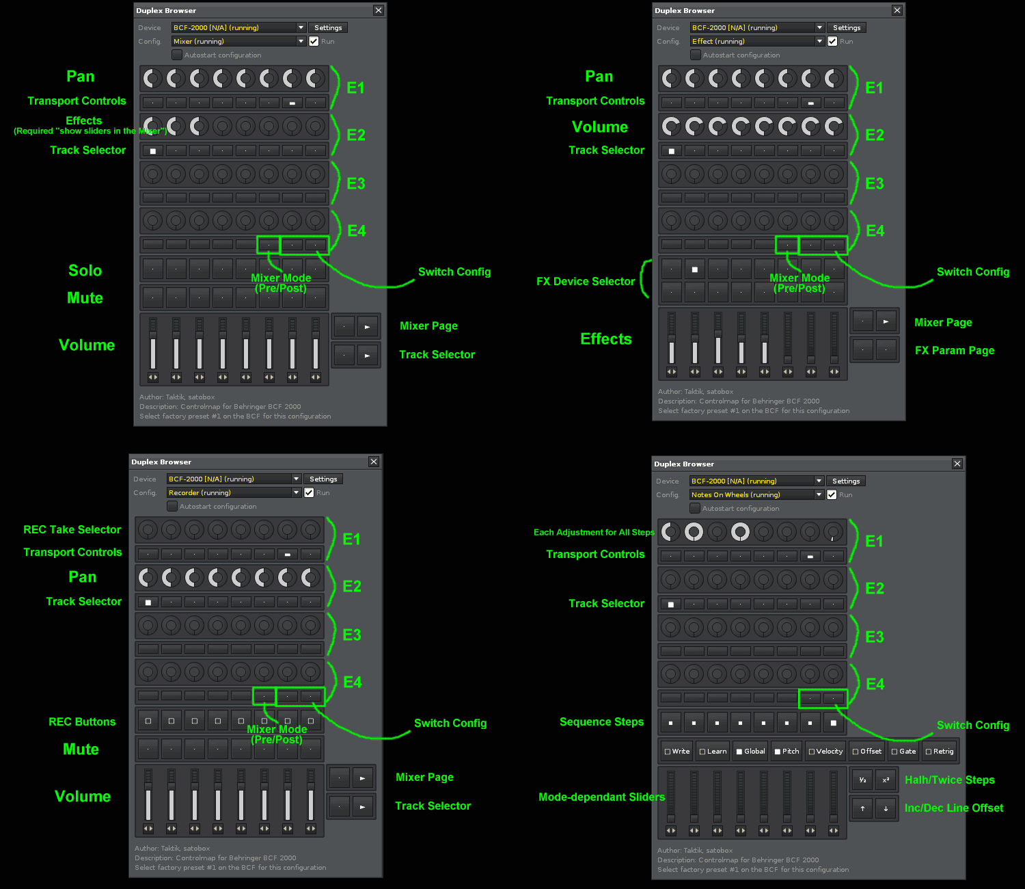Click the brightest last sequence step in Notes On Wheels
1025x889 pixels.
834,723
